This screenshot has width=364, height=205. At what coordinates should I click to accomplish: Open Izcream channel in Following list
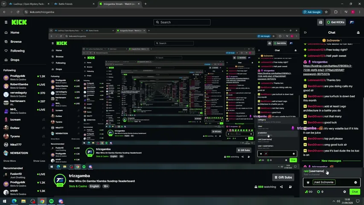[x=24, y=120]
